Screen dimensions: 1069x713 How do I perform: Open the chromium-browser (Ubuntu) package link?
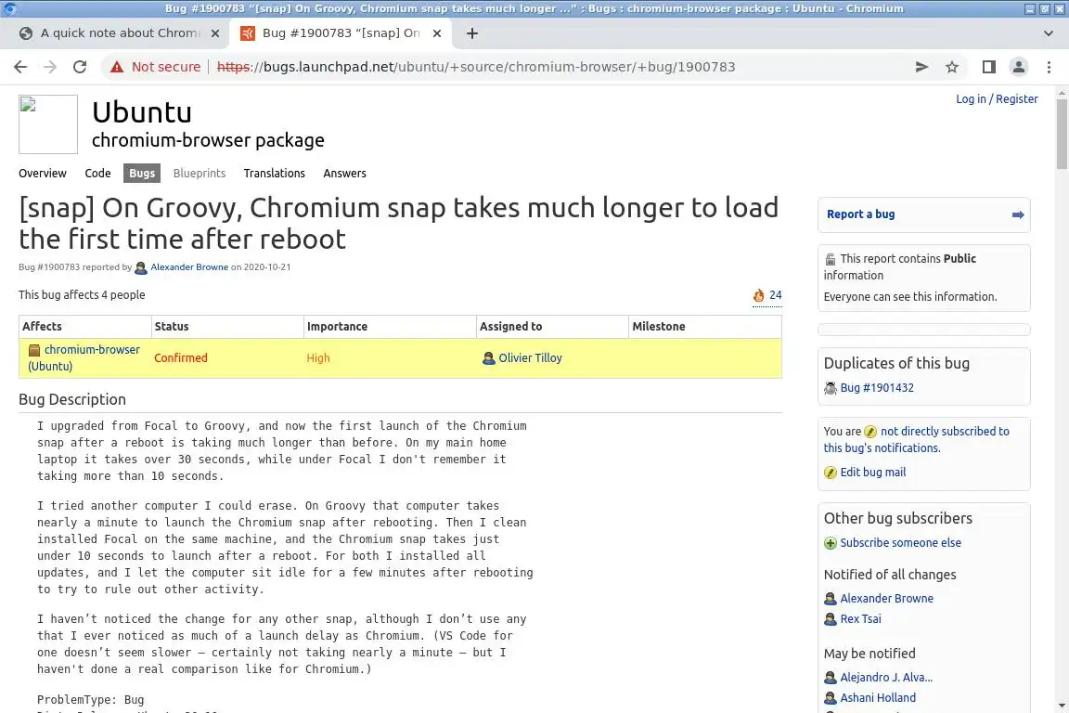(x=84, y=357)
